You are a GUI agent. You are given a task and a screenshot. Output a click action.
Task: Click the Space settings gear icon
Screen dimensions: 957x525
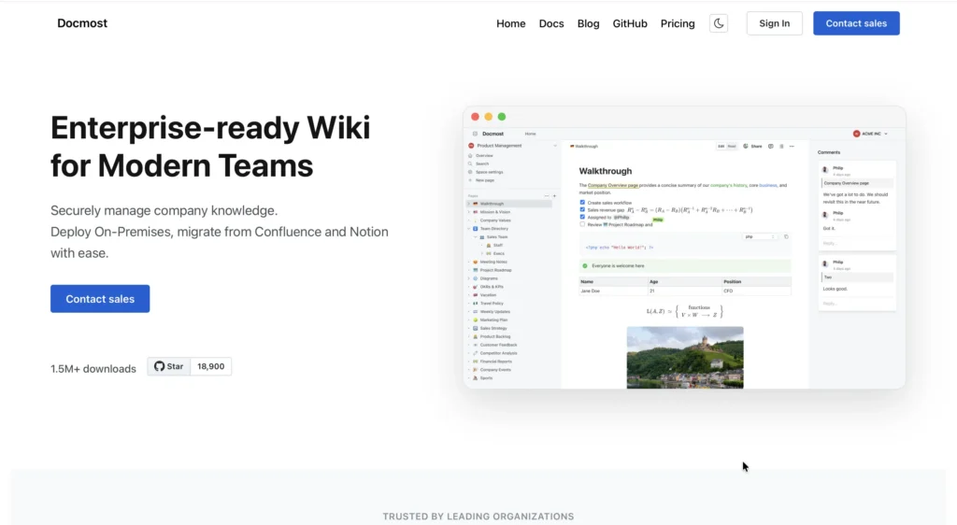tap(470, 172)
